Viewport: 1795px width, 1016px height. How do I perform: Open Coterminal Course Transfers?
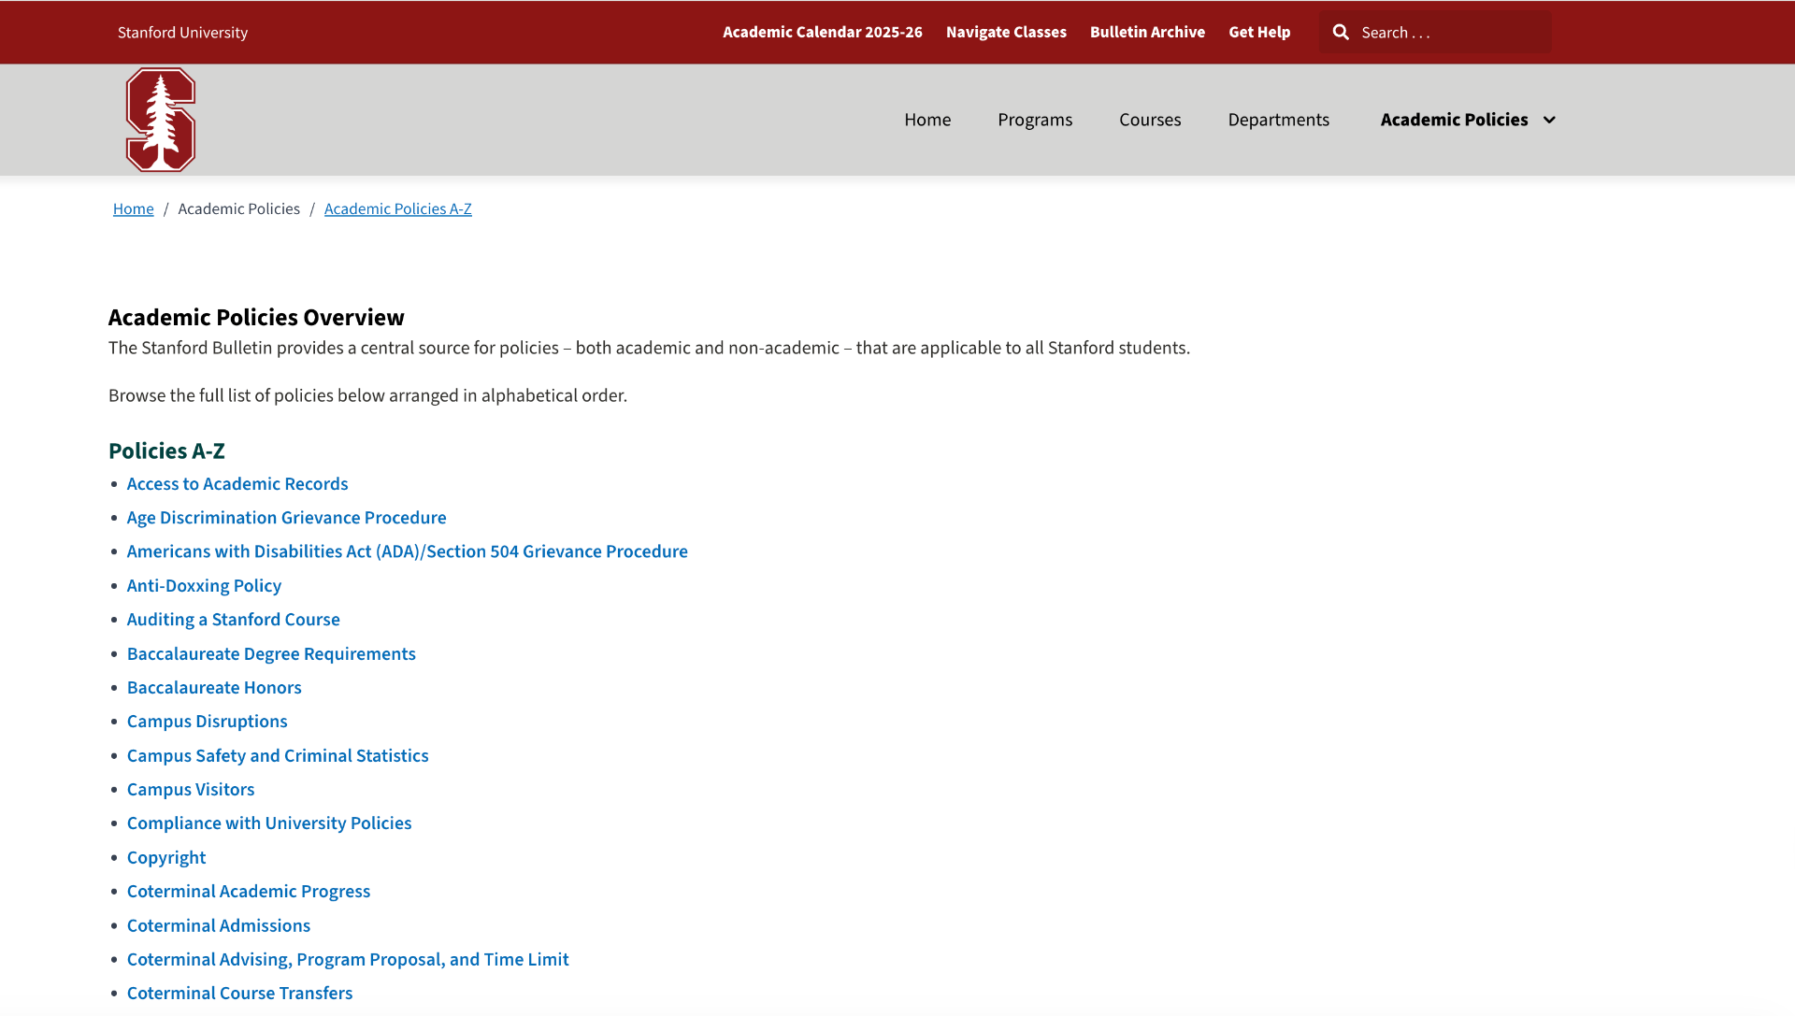pyautogui.click(x=240, y=994)
